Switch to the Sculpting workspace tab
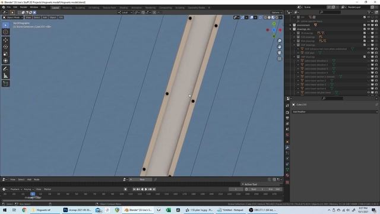The height and width of the screenshot is (214, 380). click(80, 8)
